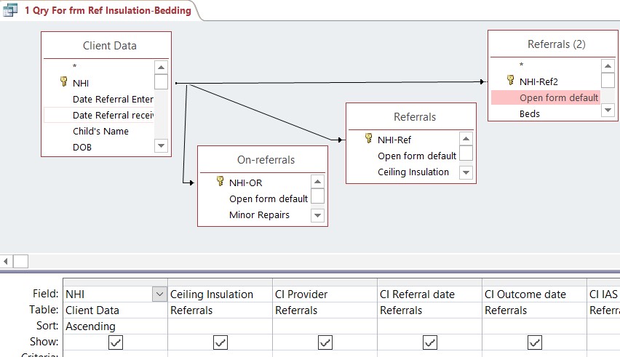Click the horizontal scrollbar thumb of the design pane

coord(21,261)
